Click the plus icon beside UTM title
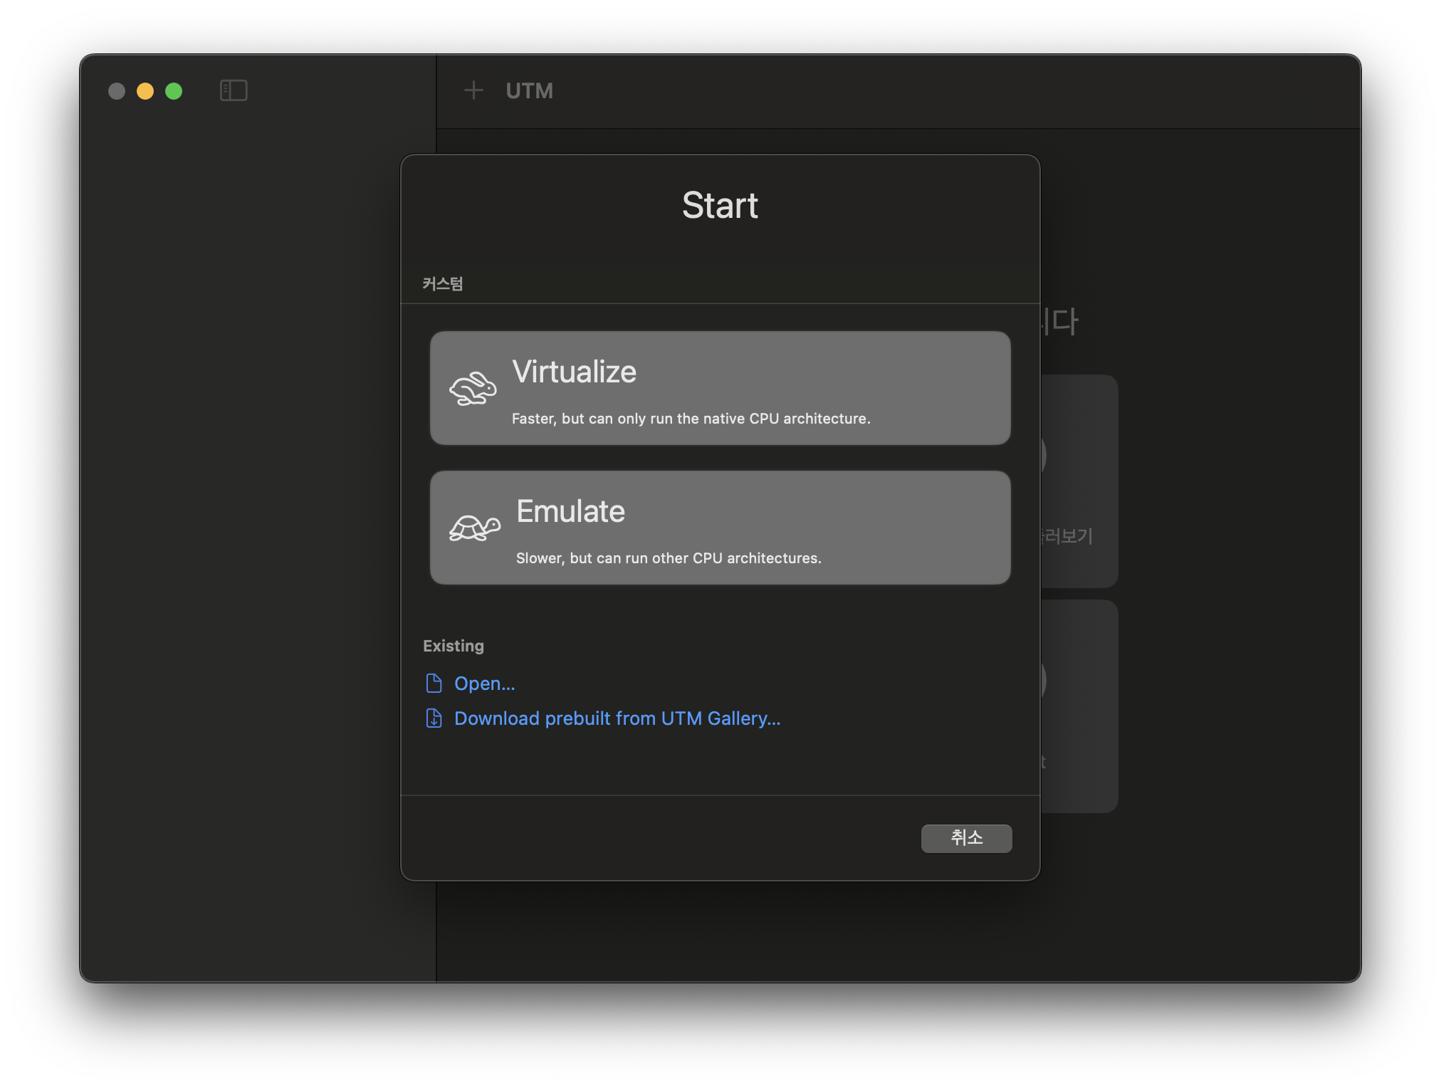The height and width of the screenshot is (1088, 1441). (473, 90)
